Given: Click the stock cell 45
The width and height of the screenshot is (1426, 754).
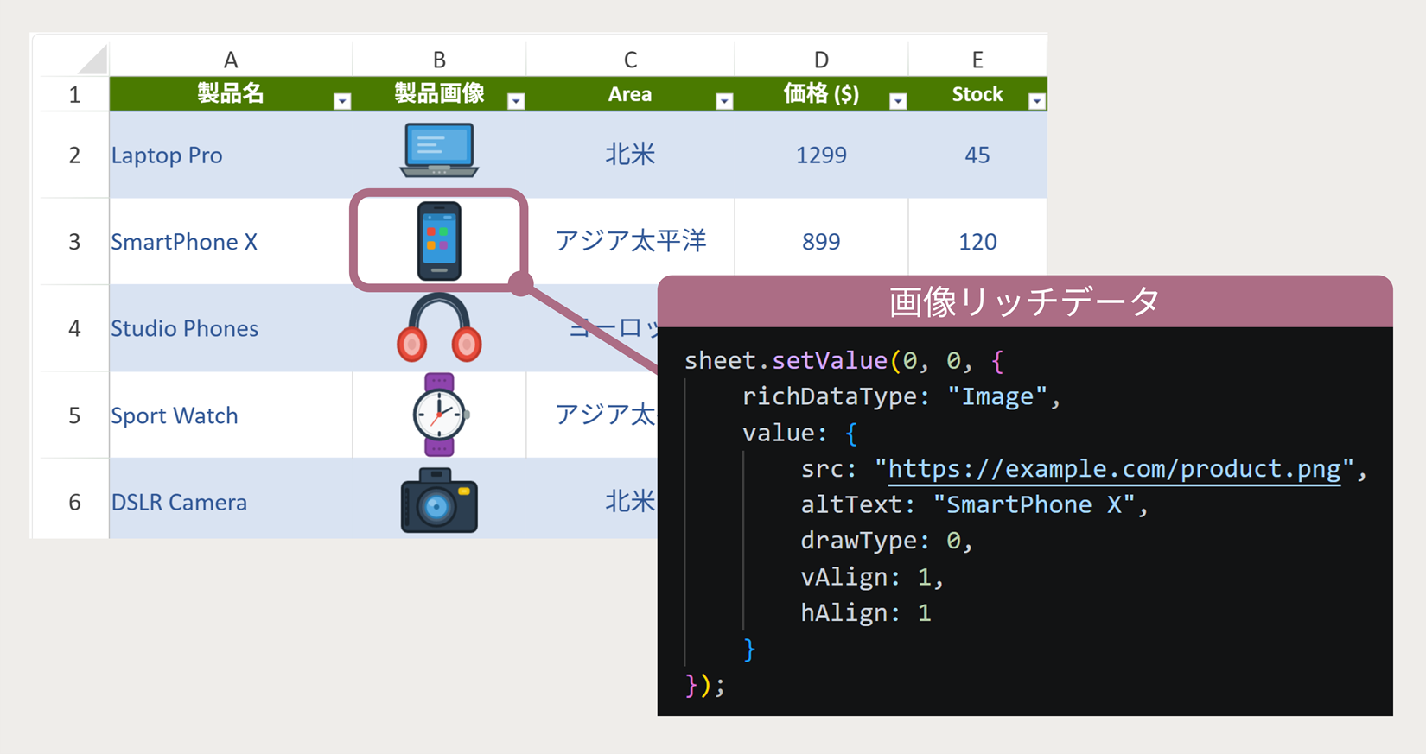Looking at the screenshot, I should click(x=977, y=155).
